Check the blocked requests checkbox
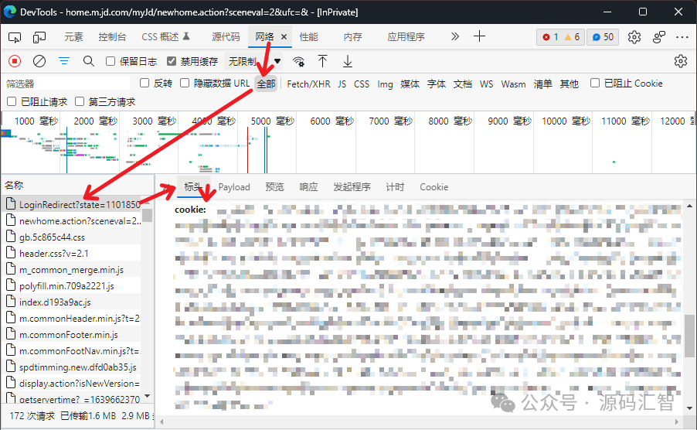 (12, 101)
